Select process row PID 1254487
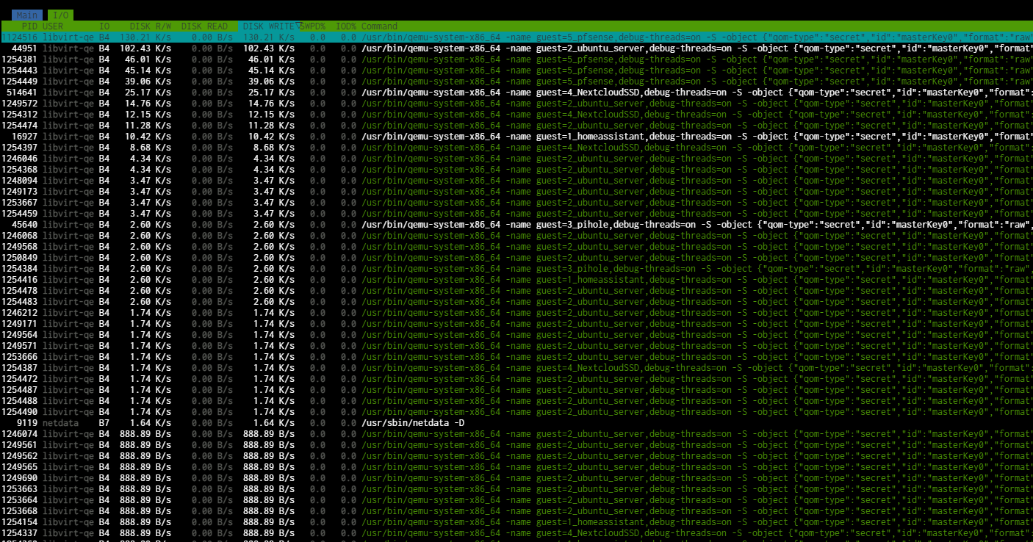Image resolution: width=1033 pixels, height=542 pixels. tap(516, 390)
